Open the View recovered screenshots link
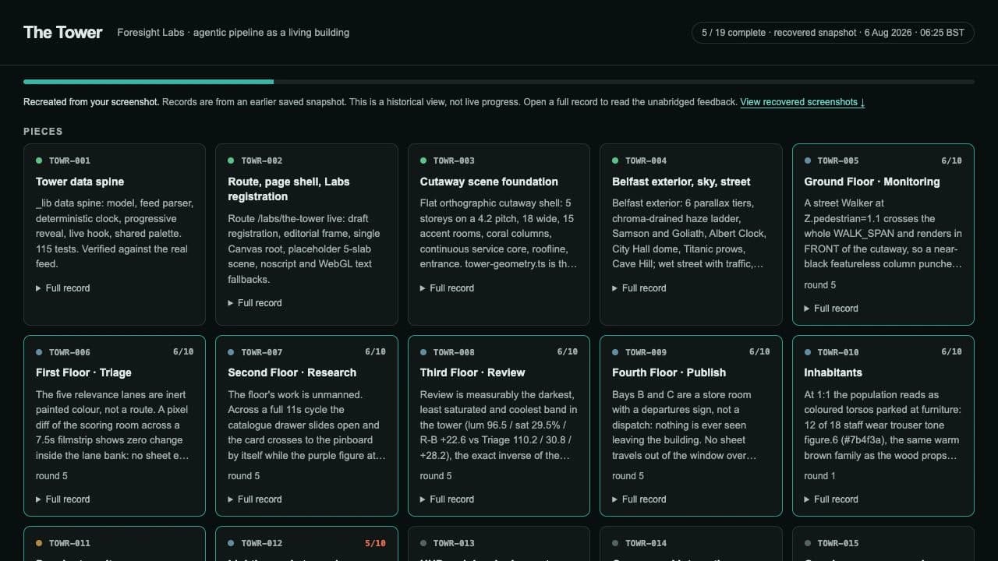998x561 pixels. pos(802,102)
